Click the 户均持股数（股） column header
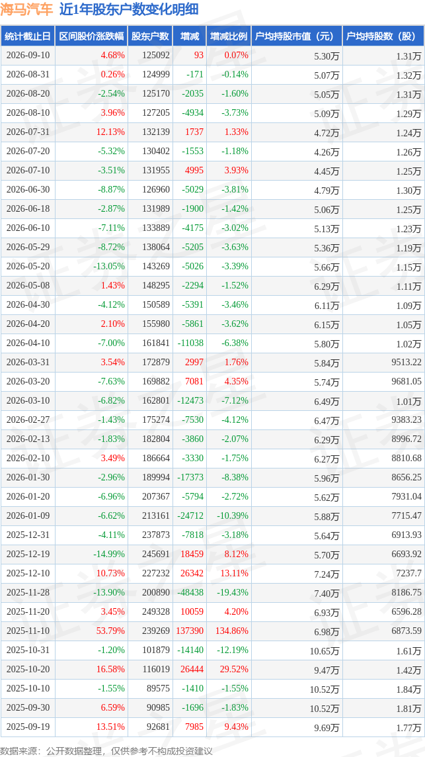 click(x=383, y=36)
